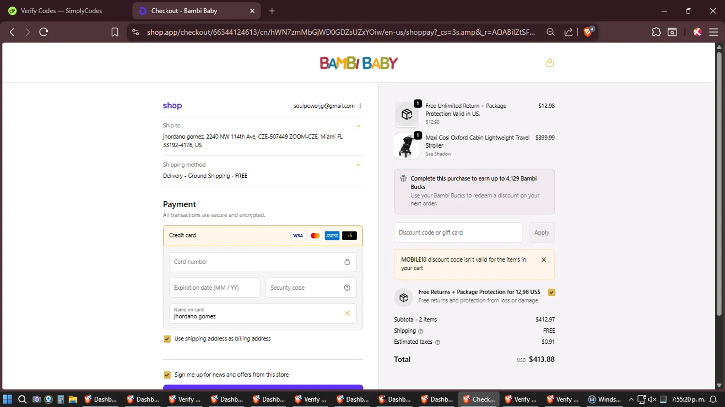The image size is (725, 407).
Task: Open account options beside soulpowerjg@gmail.com
Action: [x=360, y=106]
